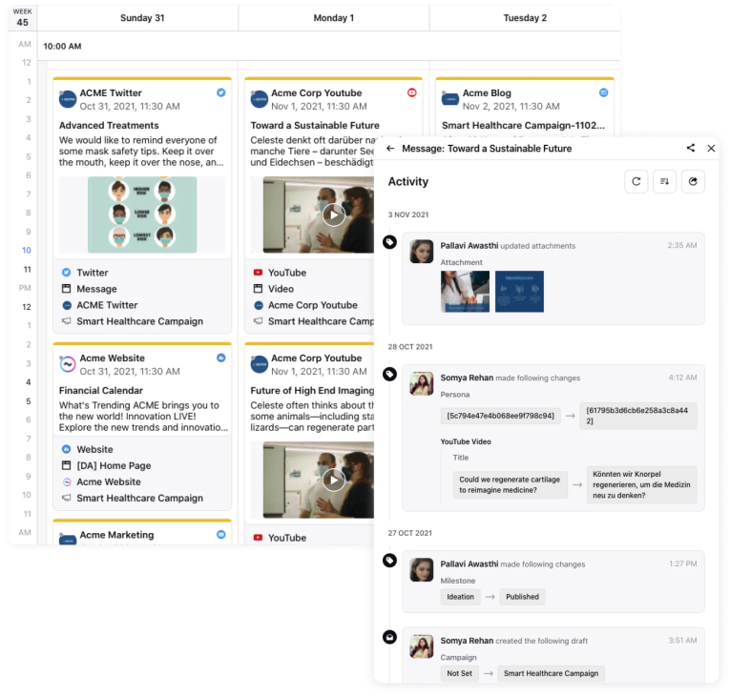Viewport: 730px width, 696px height.
Task: Open the first attachment thumbnail by Pallavi Awasthi
Action: click(465, 292)
